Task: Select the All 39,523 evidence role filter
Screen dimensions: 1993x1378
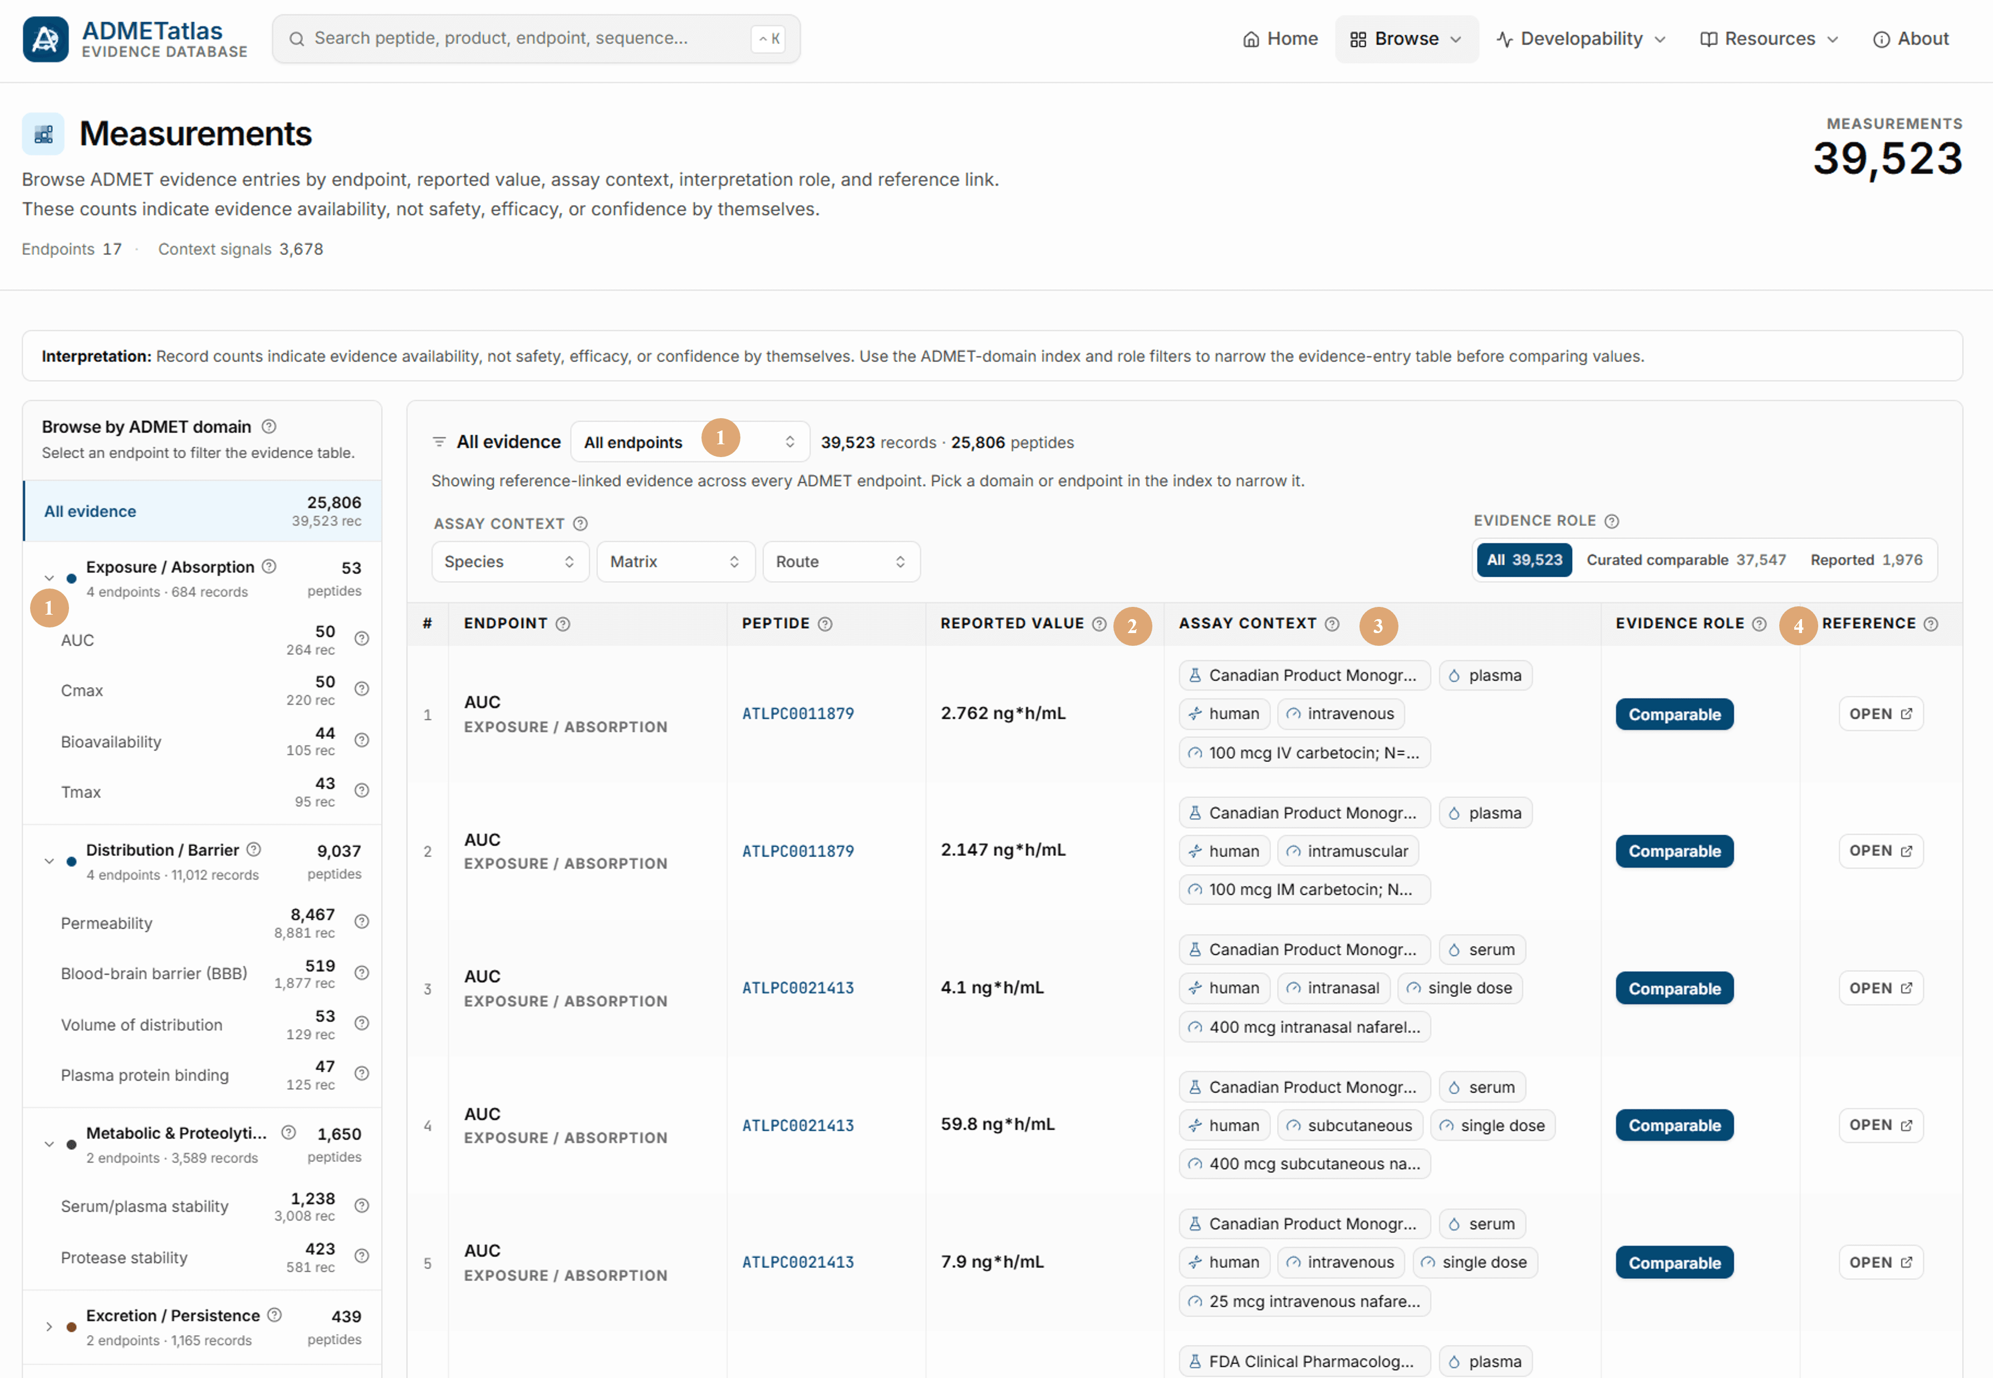Action: [x=1524, y=560]
